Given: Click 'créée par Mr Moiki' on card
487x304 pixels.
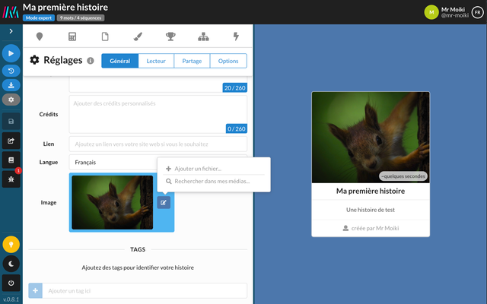Looking at the screenshot, I should tap(371, 228).
